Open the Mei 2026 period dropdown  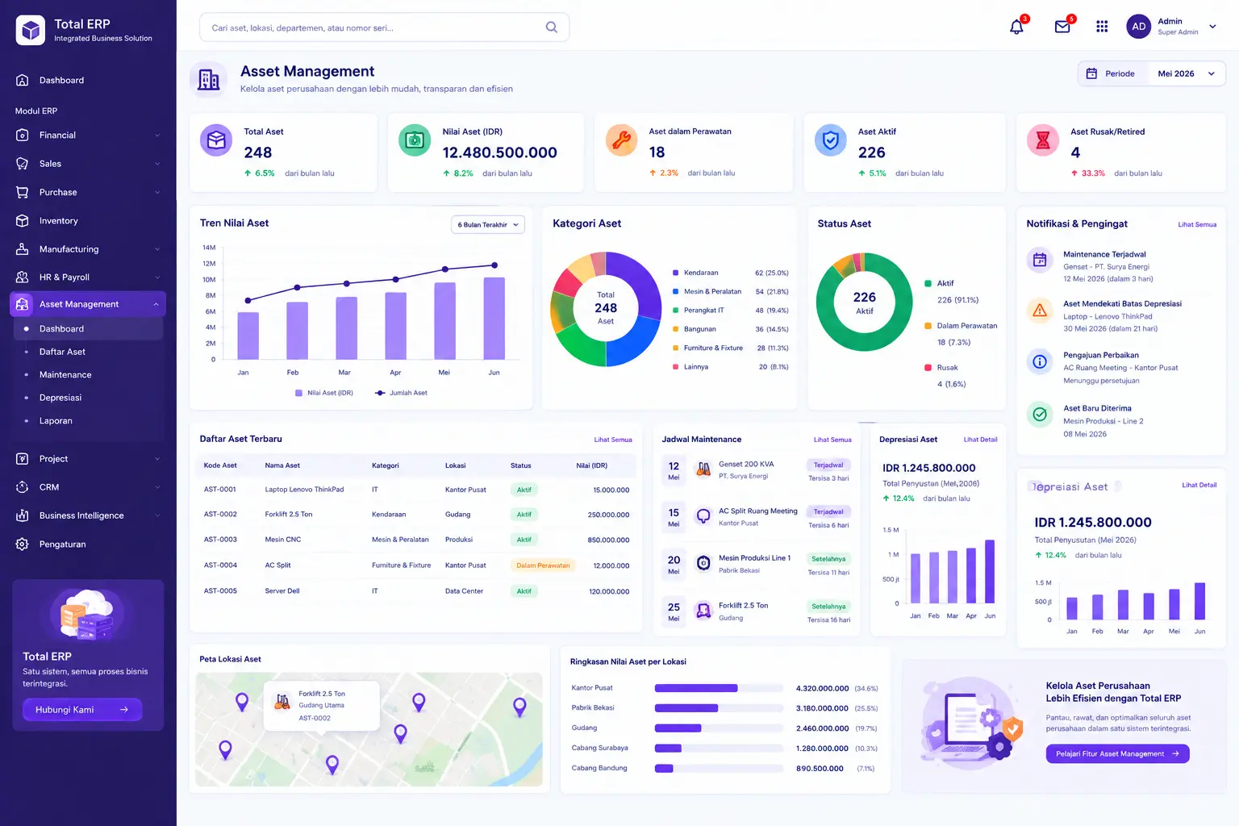tap(1186, 73)
